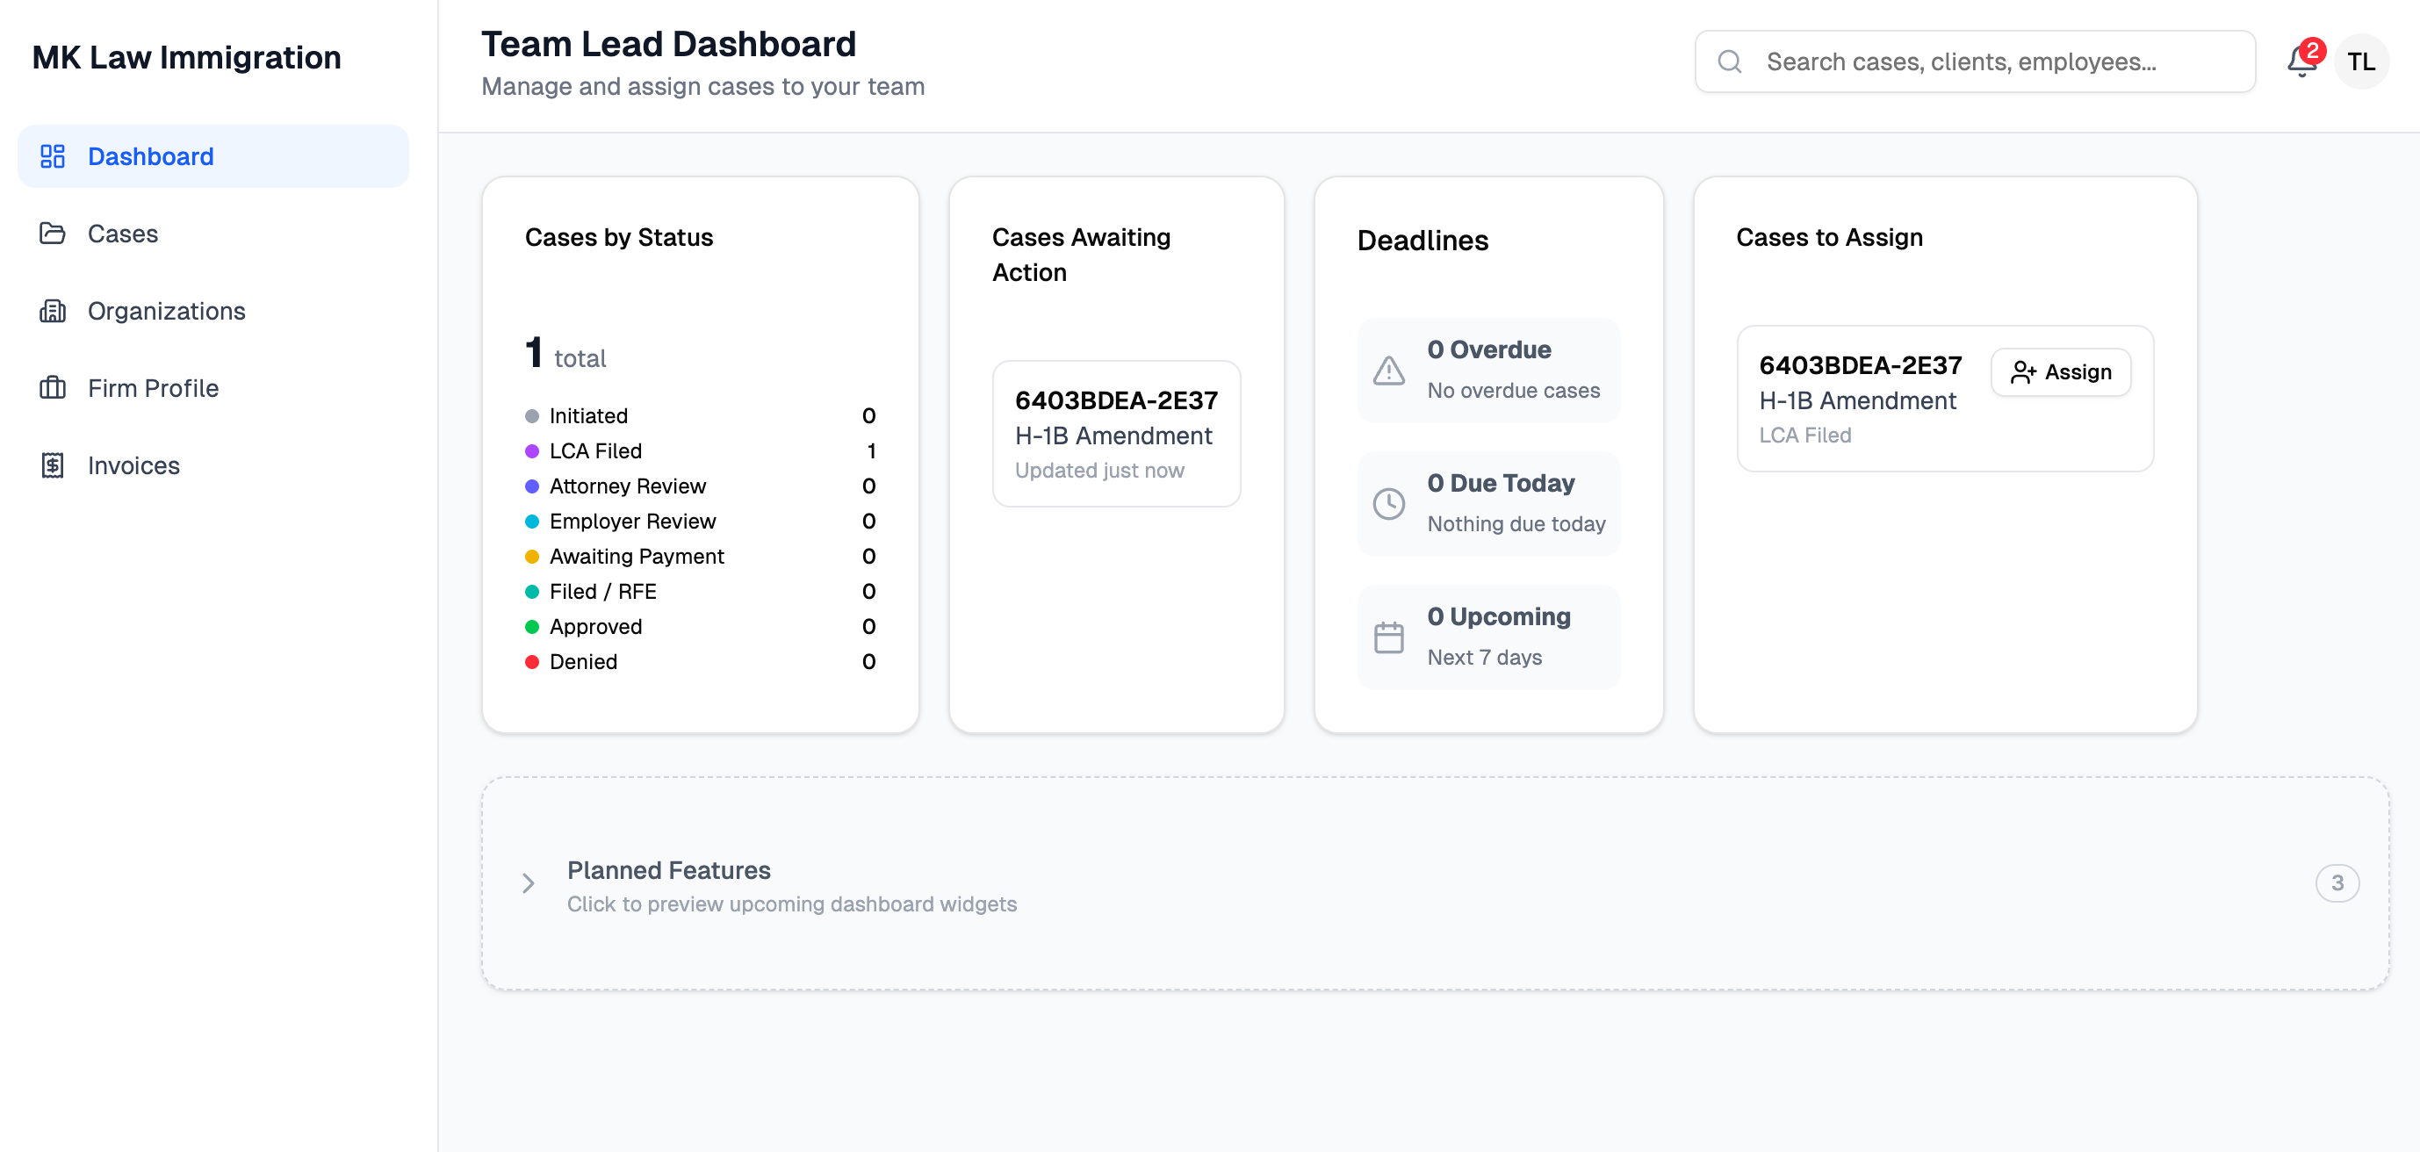The image size is (2420, 1152).
Task: Click the add-user icon in Assign button
Action: pyautogui.click(x=2022, y=372)
